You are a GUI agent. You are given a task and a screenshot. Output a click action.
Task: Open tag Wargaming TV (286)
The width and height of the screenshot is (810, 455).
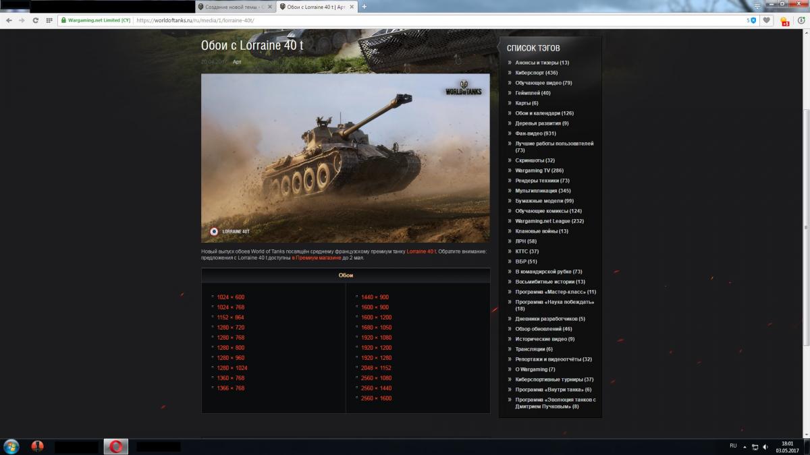coord(539,171)
